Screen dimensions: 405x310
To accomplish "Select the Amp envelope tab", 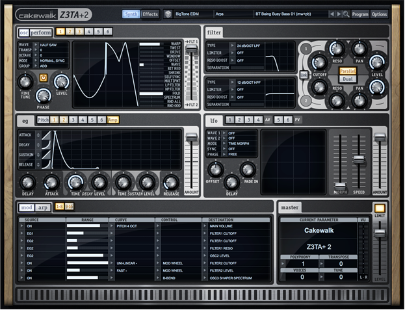I will point(112,120).
